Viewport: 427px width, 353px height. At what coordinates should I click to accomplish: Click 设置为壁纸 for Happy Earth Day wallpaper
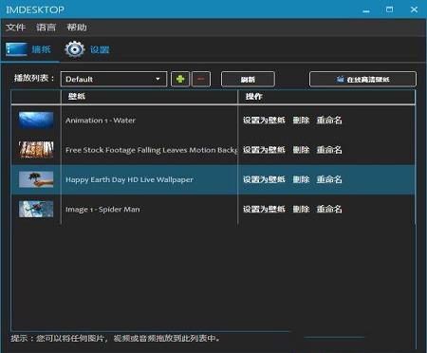264,179
